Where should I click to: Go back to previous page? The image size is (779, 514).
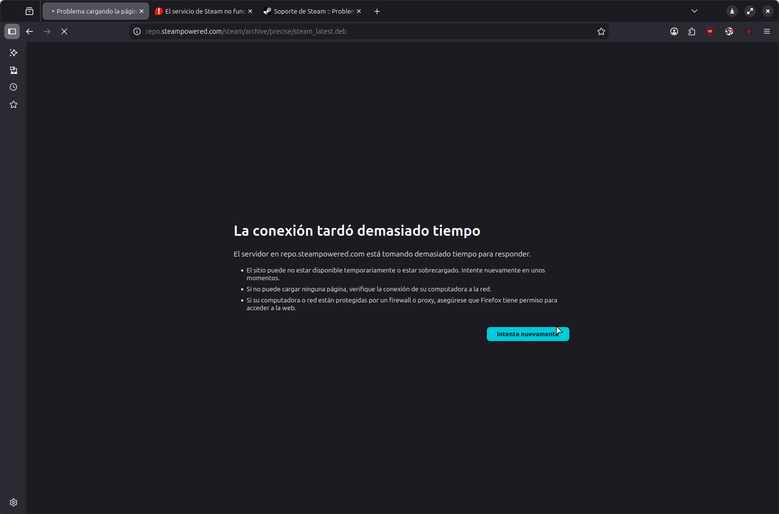click(x=29, y=31)
